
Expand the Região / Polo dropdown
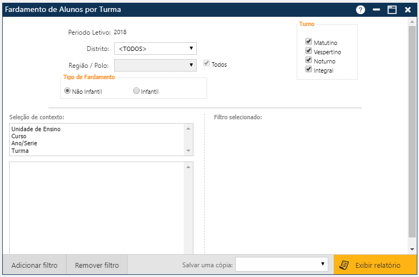[155, 65]
